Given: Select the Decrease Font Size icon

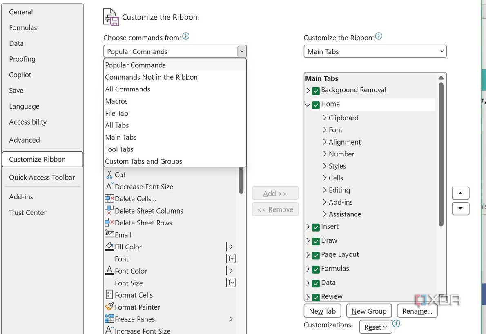Looking at the screenshot, I should tap(110, 187).
